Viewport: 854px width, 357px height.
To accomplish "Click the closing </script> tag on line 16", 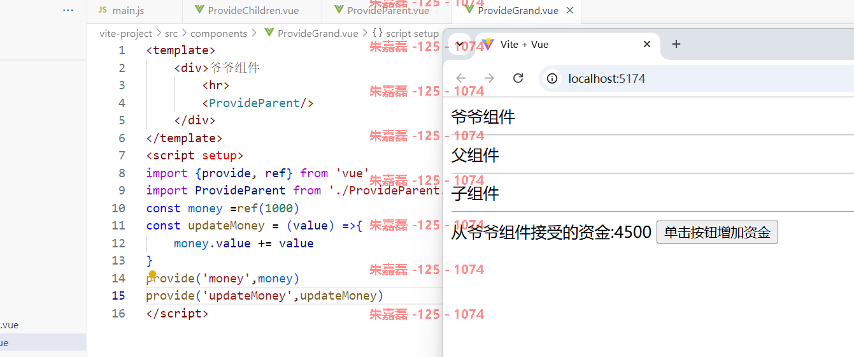I will pyautogui.click(x=177, y=314).
